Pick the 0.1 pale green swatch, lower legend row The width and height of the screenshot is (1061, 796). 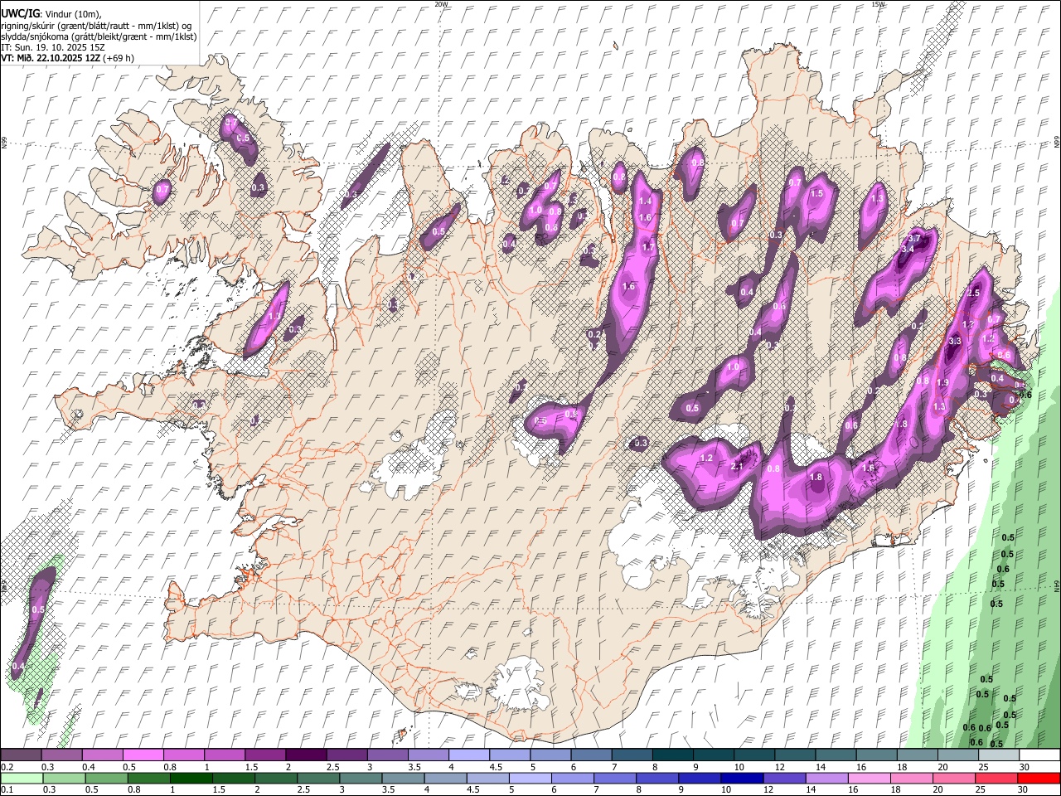tap(22, 778)
